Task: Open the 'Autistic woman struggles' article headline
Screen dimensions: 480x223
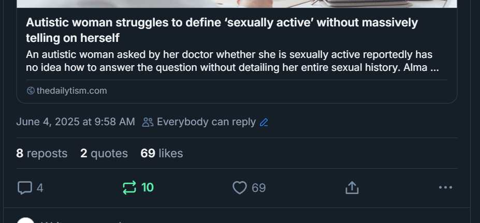Action: [222, 31]
